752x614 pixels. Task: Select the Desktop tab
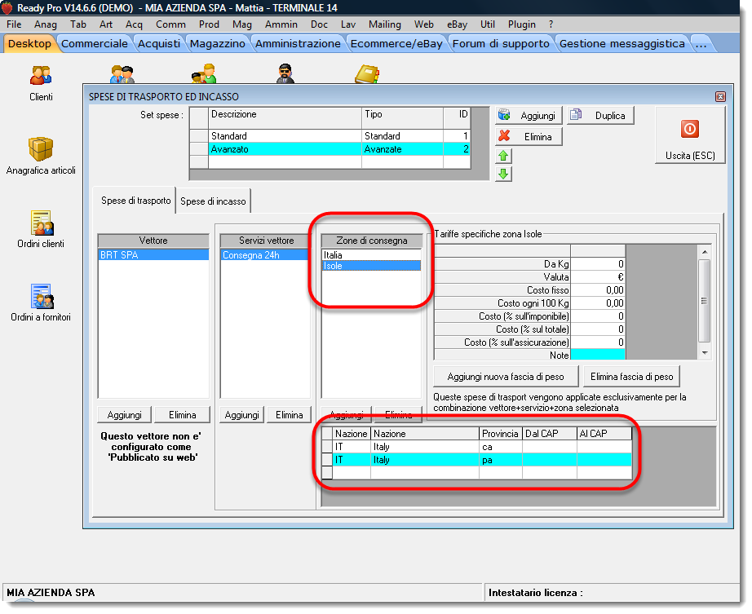[x=29, y=43]
